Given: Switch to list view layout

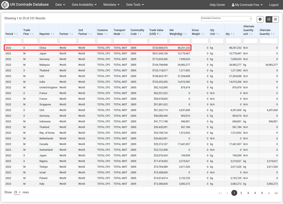Looking at the screenshot, I should pos(269,19).
